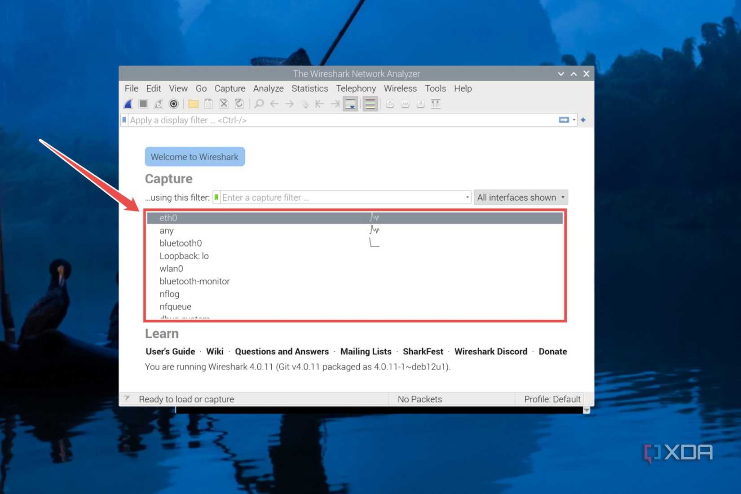Open the Wiki link
741x494 pixels.
215,352
